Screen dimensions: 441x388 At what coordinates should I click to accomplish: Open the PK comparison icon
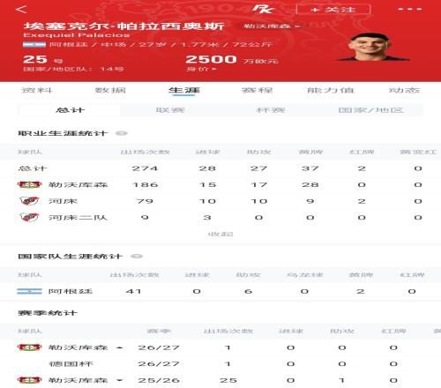point(263,9)
